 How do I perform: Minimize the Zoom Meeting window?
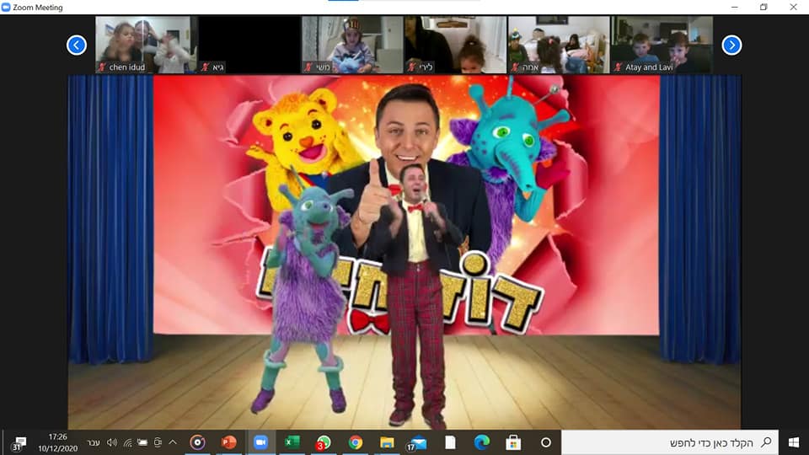click(x=735, y=8)
